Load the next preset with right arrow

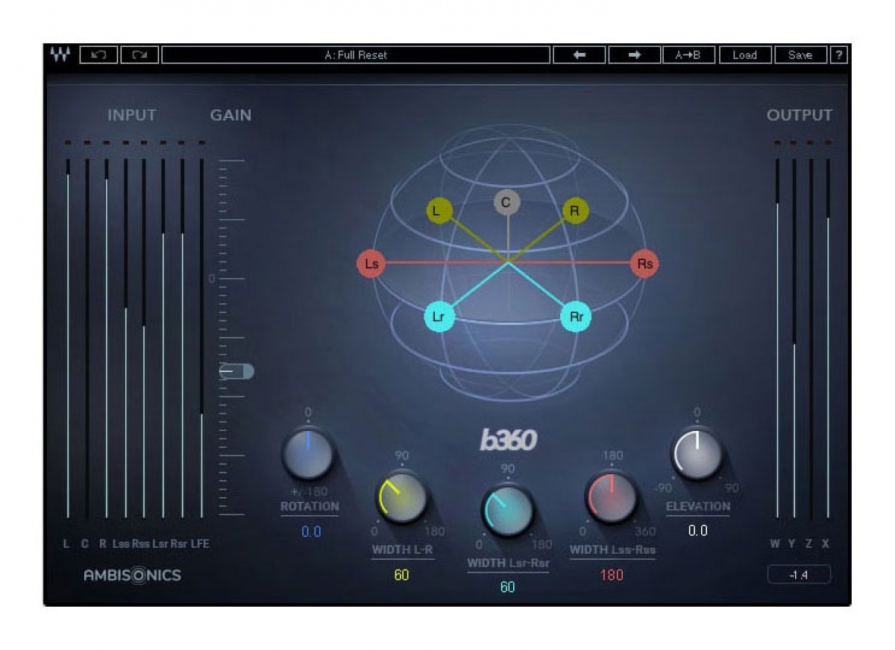tap(634, 55)
